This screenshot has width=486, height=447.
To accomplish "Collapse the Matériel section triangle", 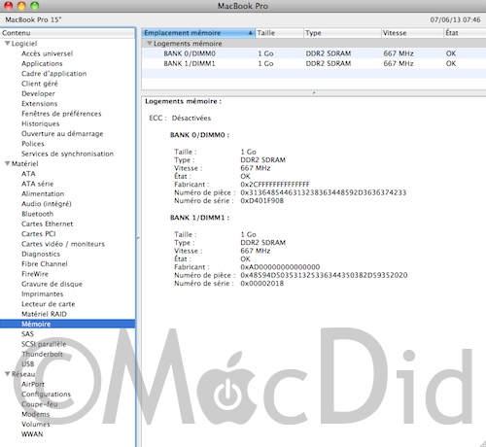I will [7, 163].
